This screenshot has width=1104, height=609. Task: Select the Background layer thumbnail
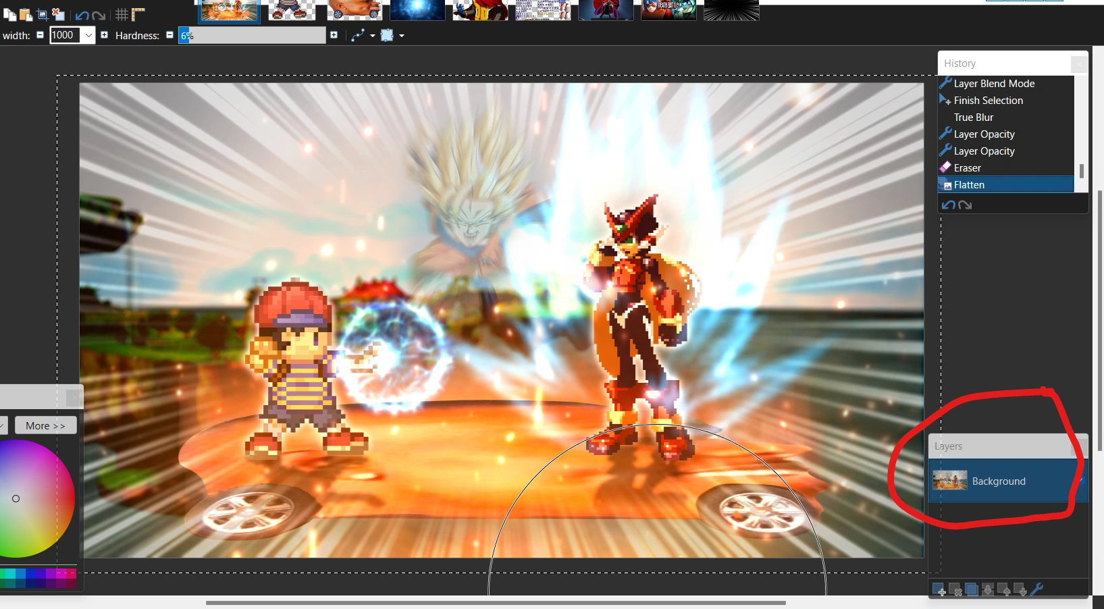pos(950,481)
